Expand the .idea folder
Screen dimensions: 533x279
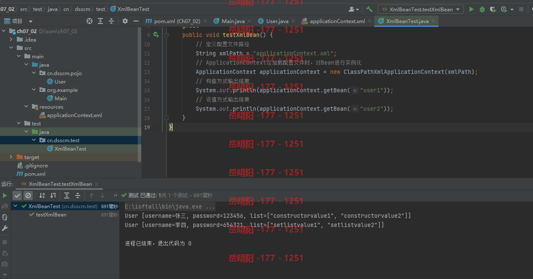pyautogui.click(x=11, y=39)
